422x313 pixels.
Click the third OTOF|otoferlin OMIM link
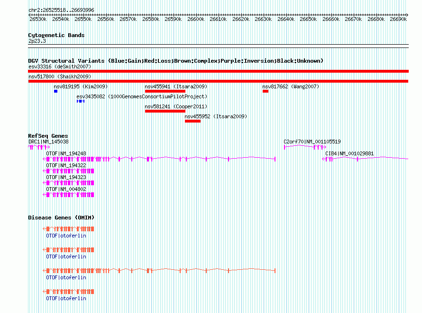point(66,278)
